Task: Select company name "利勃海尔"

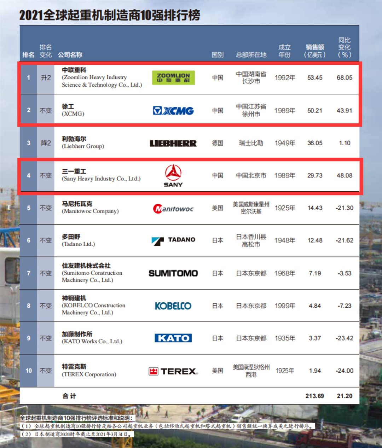Action: coord(74,139)
